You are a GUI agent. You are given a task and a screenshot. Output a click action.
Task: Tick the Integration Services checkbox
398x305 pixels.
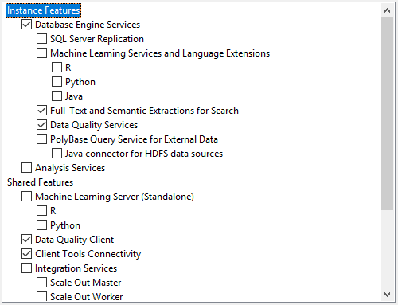tap(26, 268)
